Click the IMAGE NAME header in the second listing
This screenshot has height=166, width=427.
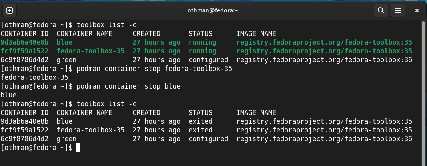256,113
